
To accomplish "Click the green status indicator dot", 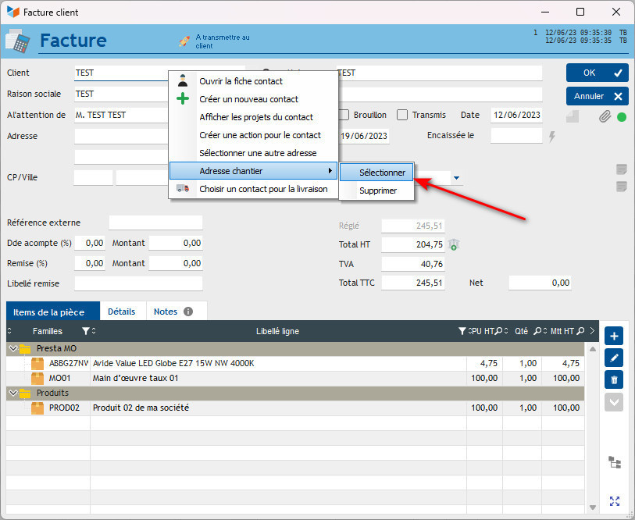I will 622,117.
